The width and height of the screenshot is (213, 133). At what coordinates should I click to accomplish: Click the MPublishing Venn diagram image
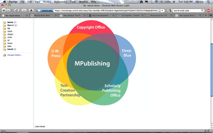[92, 63]
